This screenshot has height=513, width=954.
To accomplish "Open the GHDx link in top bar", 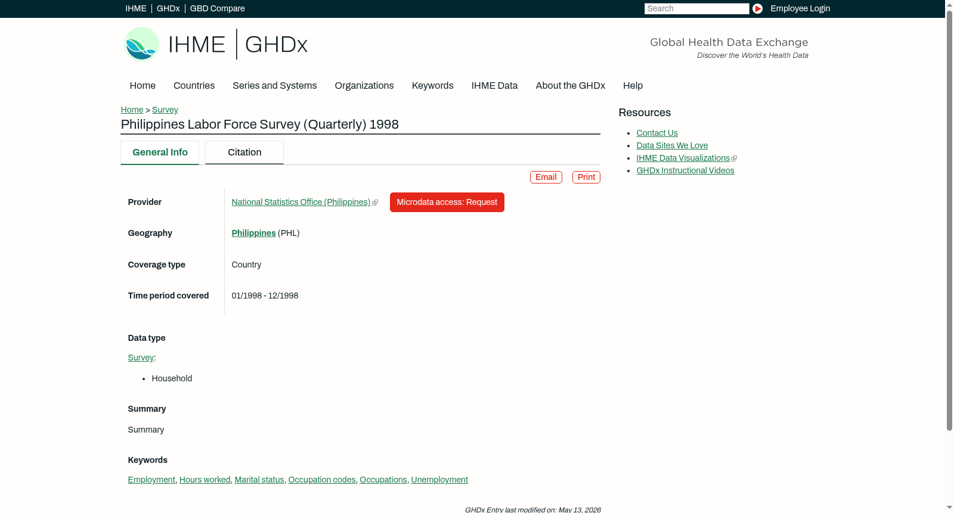I will (x=168, y=8).
